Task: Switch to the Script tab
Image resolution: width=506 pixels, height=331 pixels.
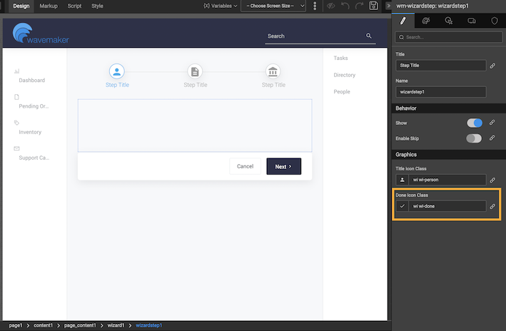Action: click(74, 6)
